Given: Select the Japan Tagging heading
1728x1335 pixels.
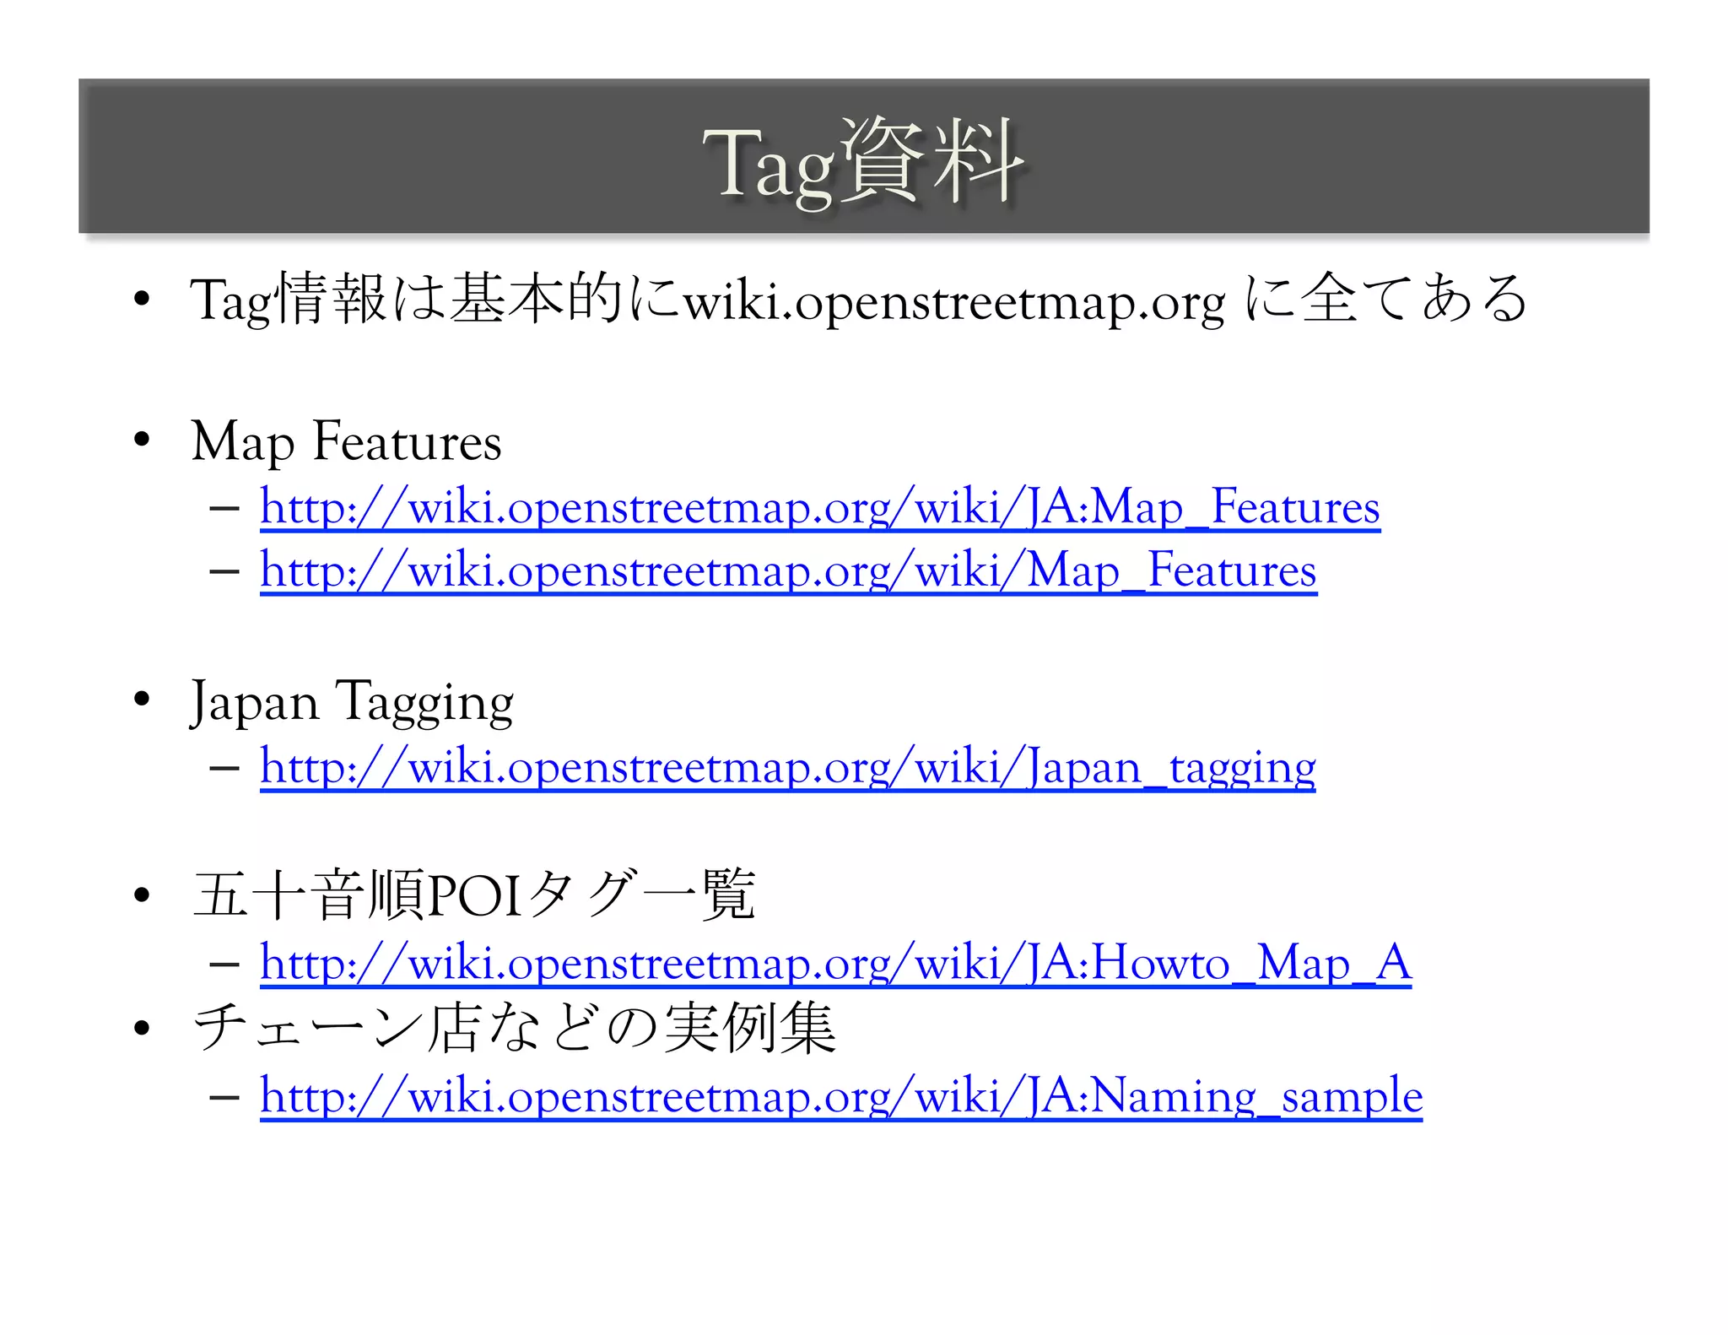Looking at the screenshot, I should (352, 701).
